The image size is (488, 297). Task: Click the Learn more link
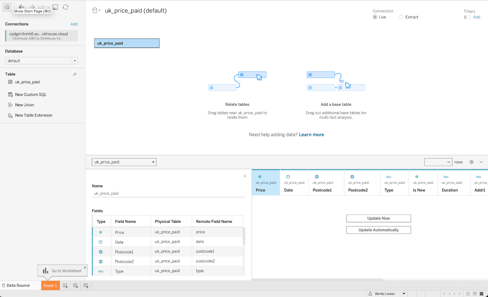tap(311, 135)
